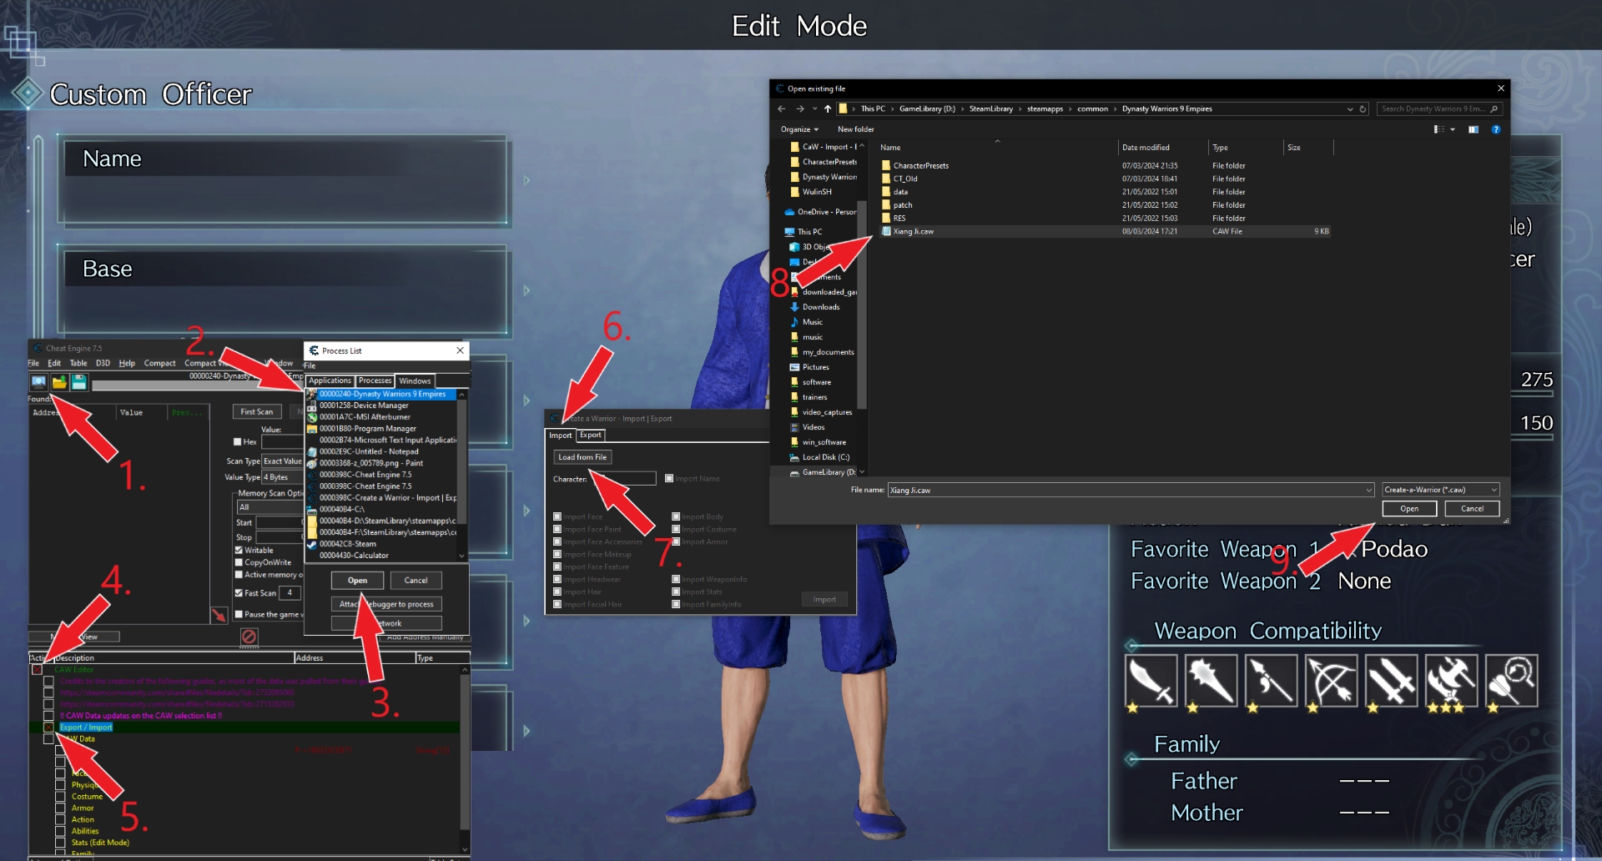Expand the address bar path history dropdown
1602x861 pixels.
[x=1350, y=108]
